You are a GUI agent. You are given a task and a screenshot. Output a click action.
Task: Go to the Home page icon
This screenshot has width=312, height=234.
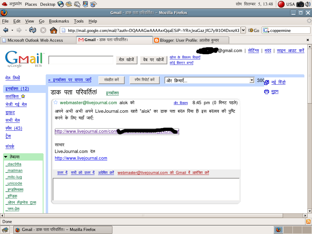pos(54,30)
